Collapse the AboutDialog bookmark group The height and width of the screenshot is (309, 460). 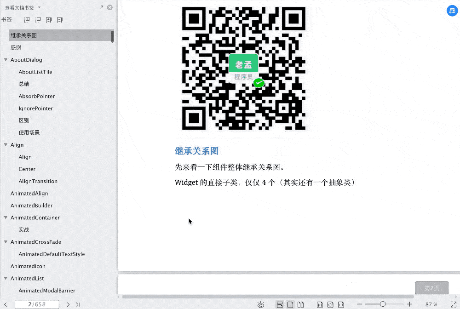pyautogui.click(x=6, y=59)
